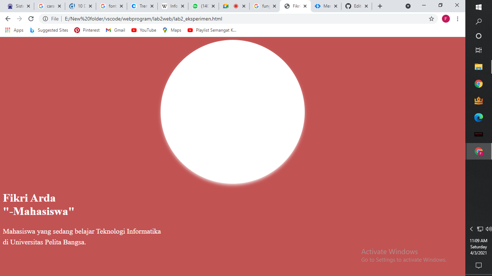Click the Windows Start button
492x276 pixels.
pos(478,6)
